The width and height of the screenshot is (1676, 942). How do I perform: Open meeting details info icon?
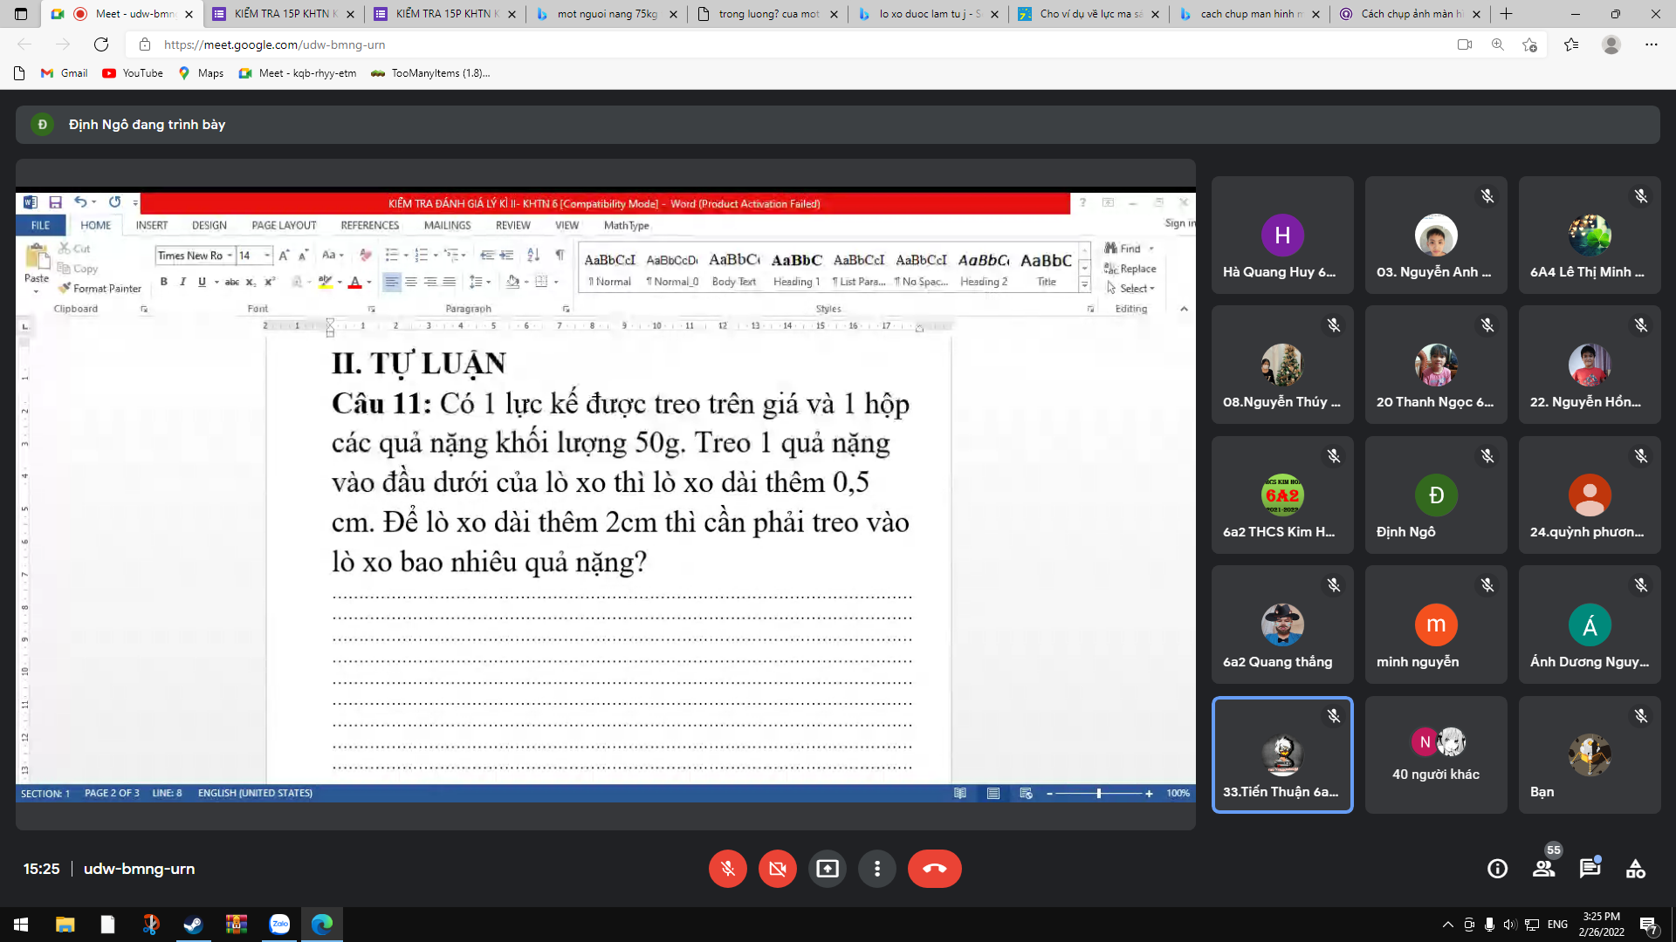click(1497, 869)
